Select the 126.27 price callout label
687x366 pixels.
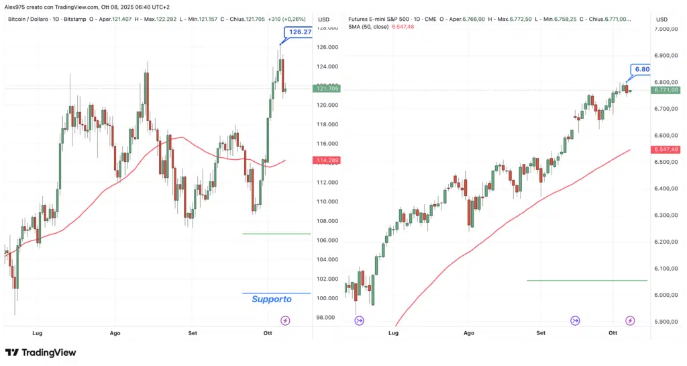pos(299,32)
